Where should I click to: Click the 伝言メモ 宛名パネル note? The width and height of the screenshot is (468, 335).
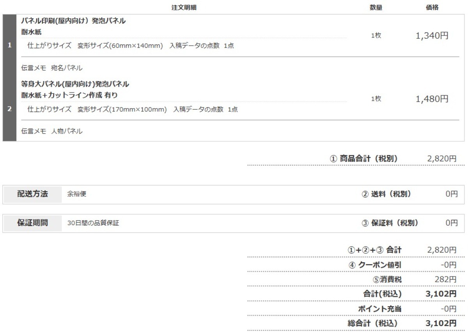(x=52, y=68)
